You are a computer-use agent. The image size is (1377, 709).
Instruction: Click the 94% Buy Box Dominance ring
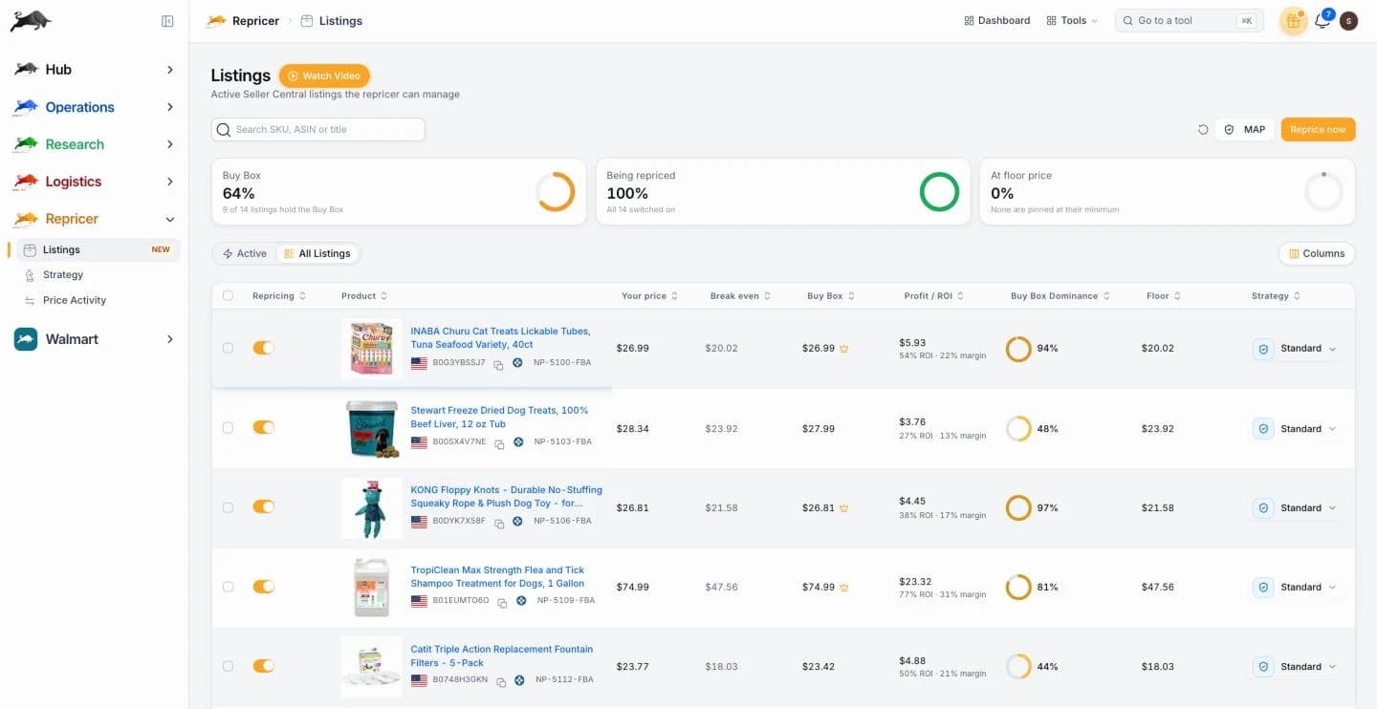[1018, 349]
